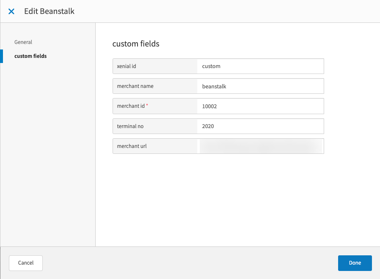This screenshot has height=279, width=380.
Task: Click the custom fields heading
Action: click(x=136, y=44)
